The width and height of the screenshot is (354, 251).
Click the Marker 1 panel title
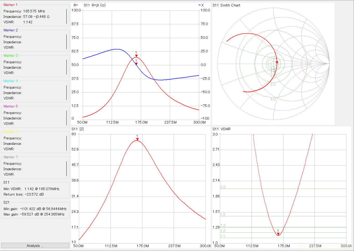(x=11, y=5)
